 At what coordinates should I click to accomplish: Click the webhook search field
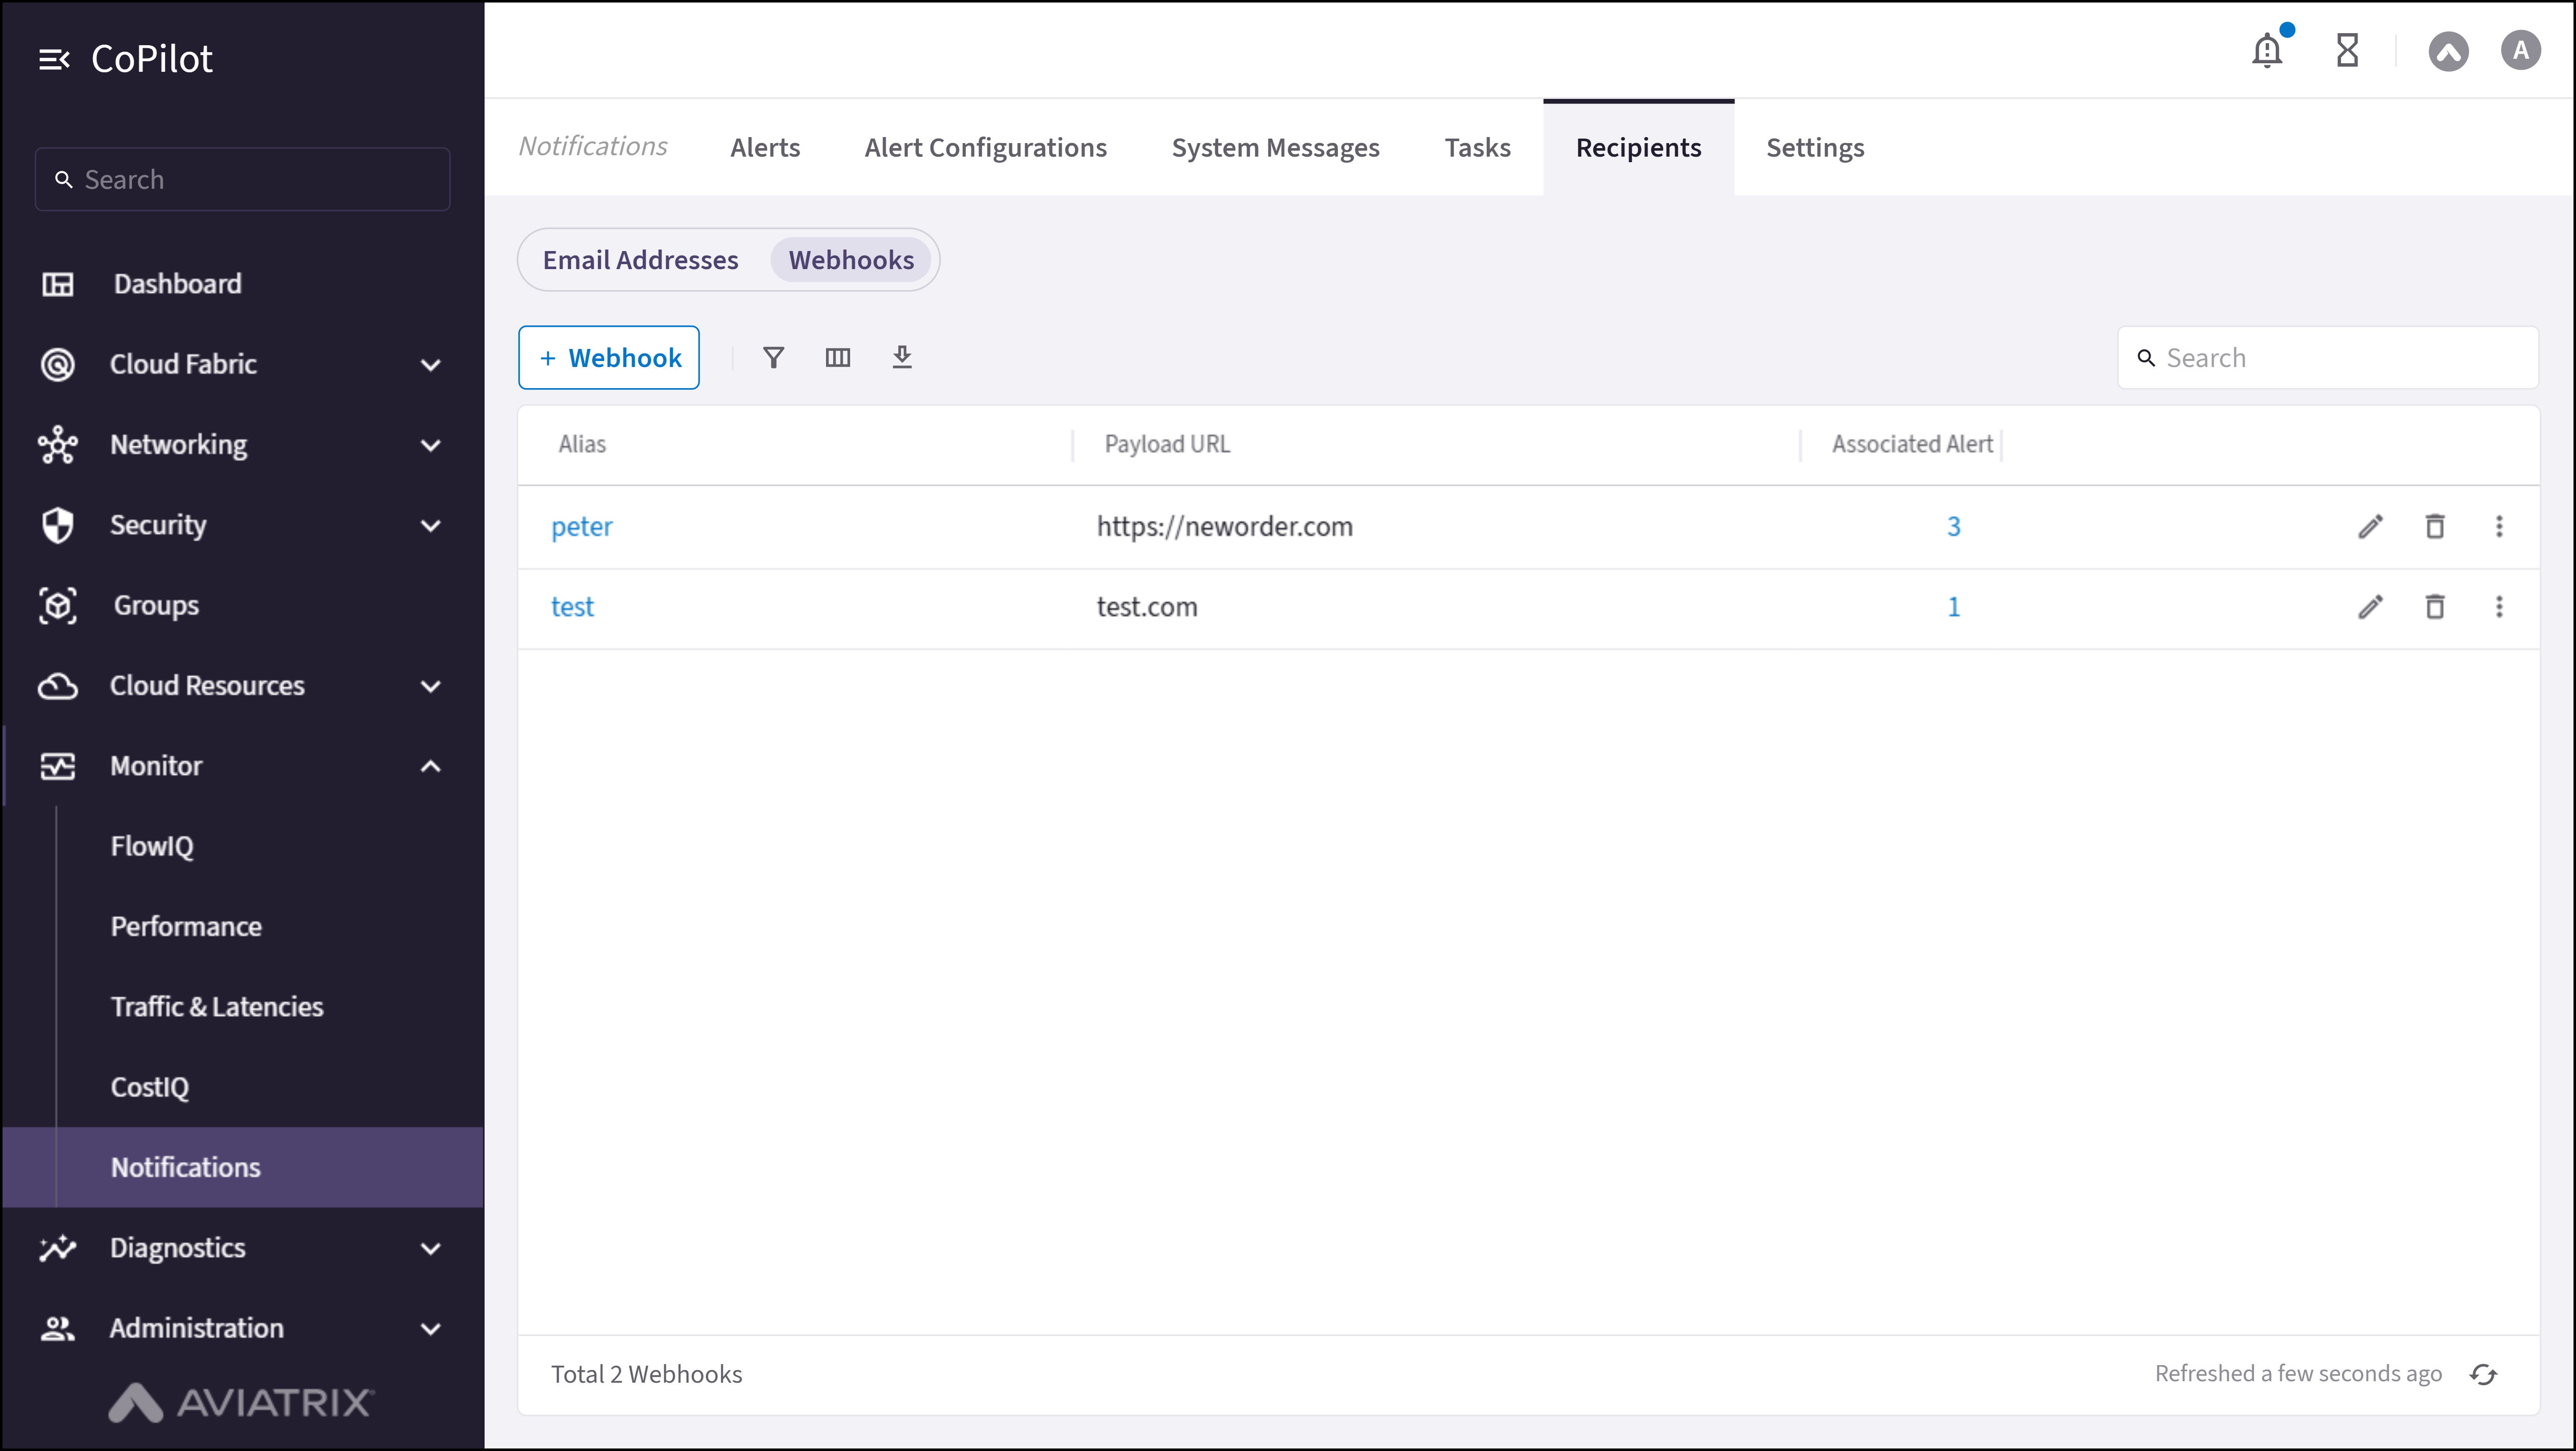(2330, 357)
